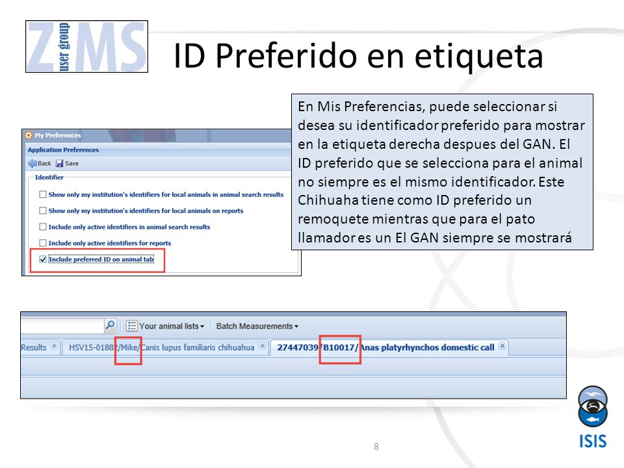The width and height of the screenshot is (624, 468).
Task: Close the Anas platyrhynchos domestic call tab
Action: click(x=502, y=346)
